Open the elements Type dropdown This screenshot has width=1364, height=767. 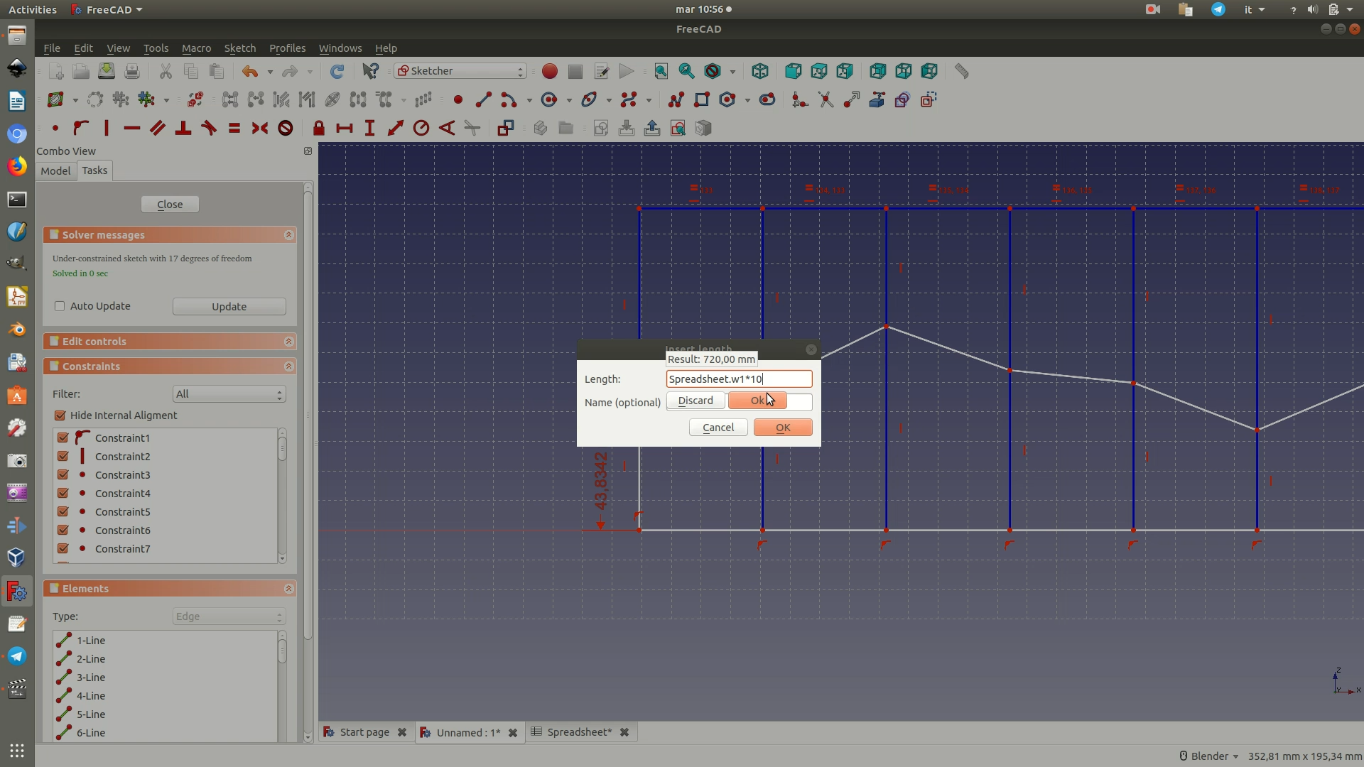(229, 616)
